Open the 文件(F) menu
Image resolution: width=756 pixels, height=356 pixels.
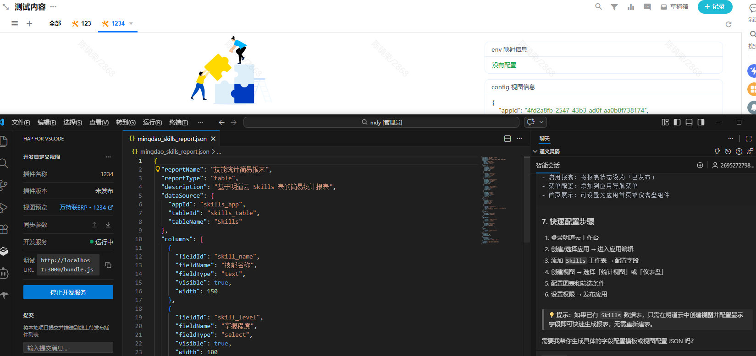(21, 122)
